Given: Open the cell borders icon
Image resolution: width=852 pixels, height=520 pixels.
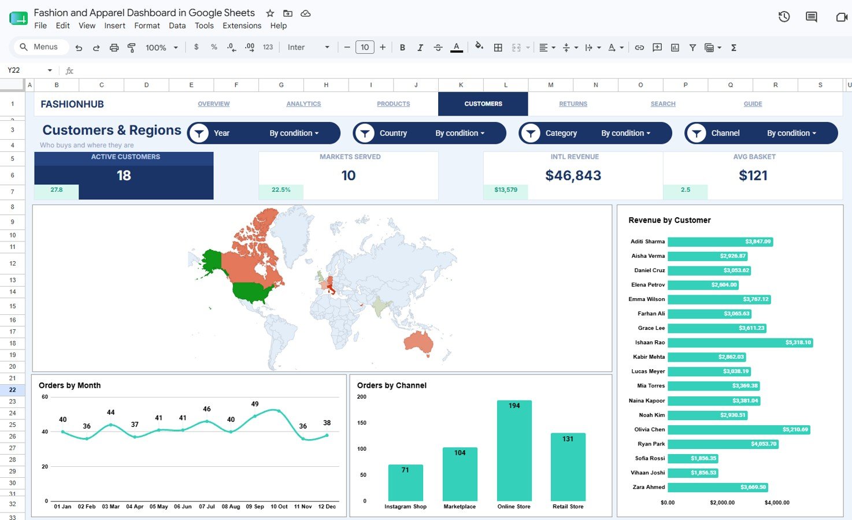Looking at the screenshot, I should coord(498,48).
